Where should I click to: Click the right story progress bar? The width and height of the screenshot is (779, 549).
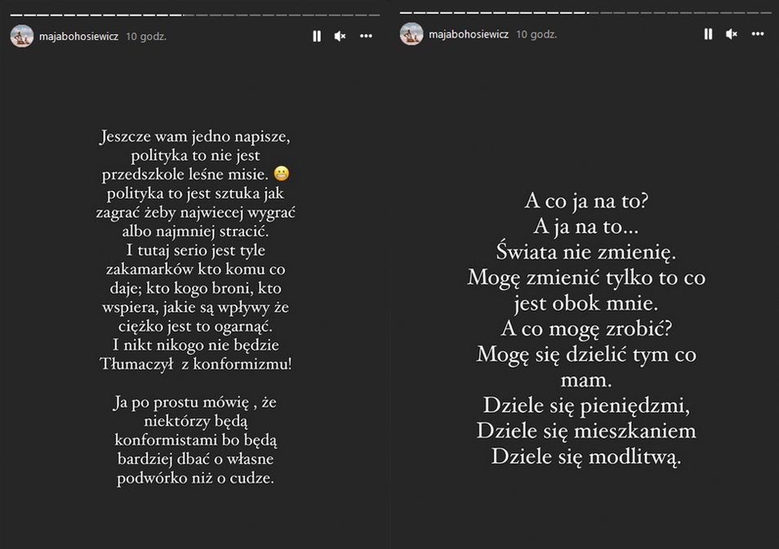[x=585, y=12]
